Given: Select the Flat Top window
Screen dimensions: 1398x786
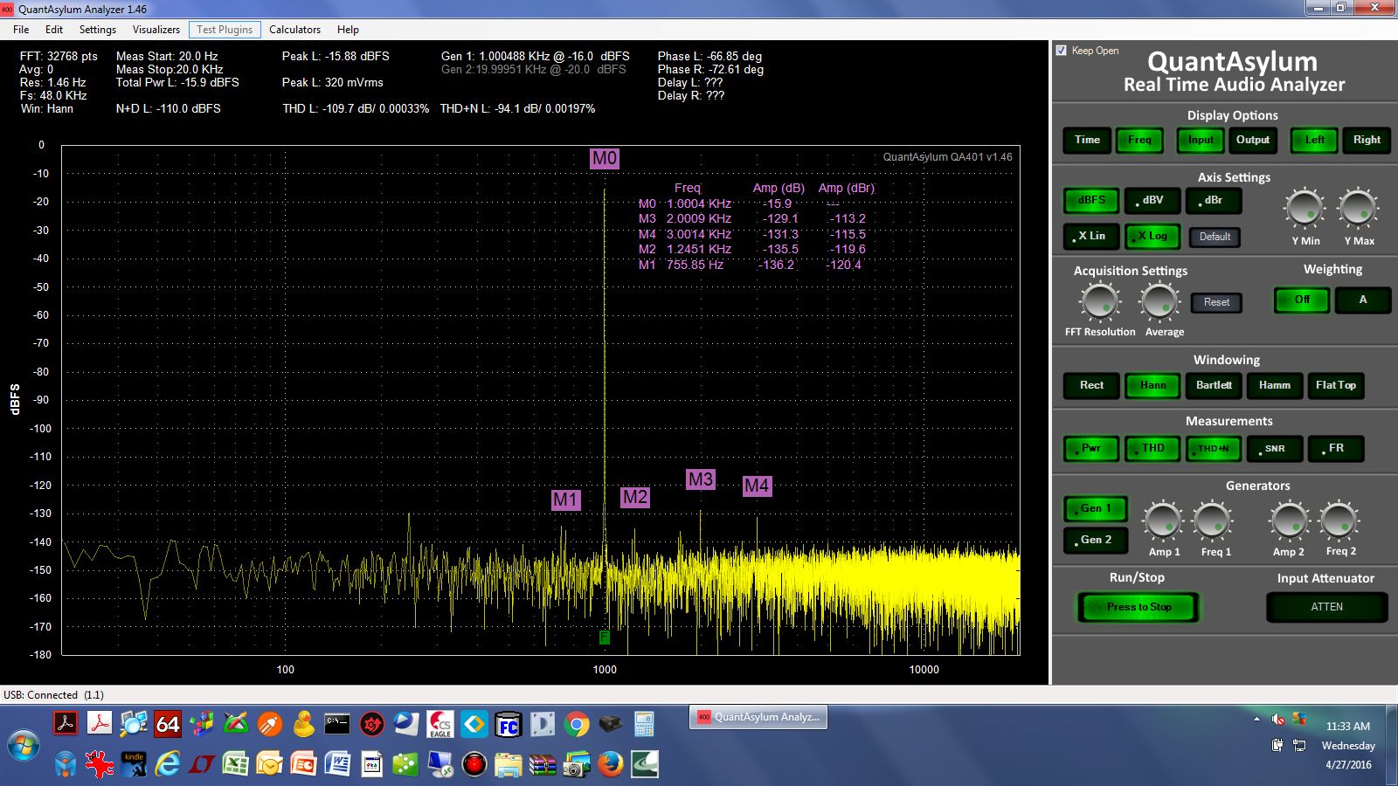Looking at the screenshot, I should click(x=1335, y=385).
